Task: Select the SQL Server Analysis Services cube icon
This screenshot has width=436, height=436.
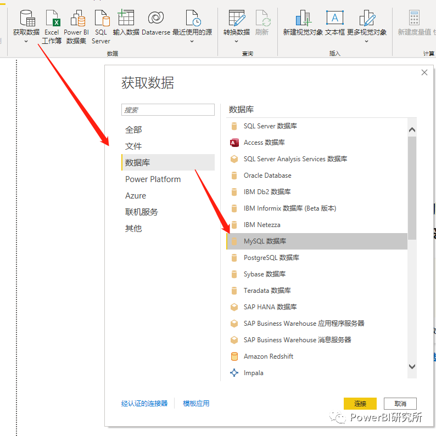Action: coord(234,159)
